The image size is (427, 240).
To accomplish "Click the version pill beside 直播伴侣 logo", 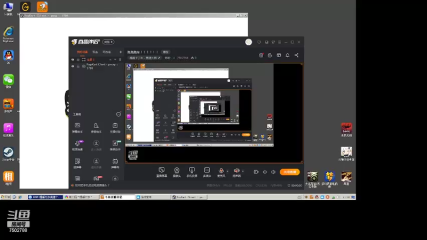I will pos(108,42).
